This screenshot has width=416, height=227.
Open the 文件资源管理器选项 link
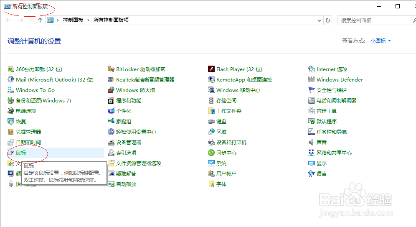tap(139, 163)
